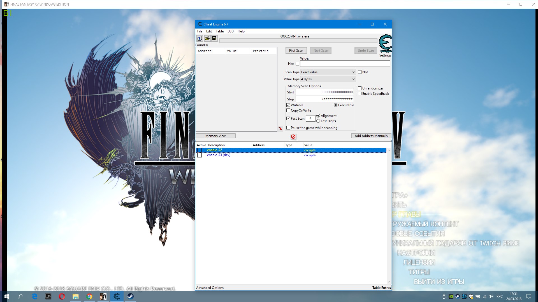
Task: Activate the 'enable .72' script checkbox
Action: coord(200,150)
